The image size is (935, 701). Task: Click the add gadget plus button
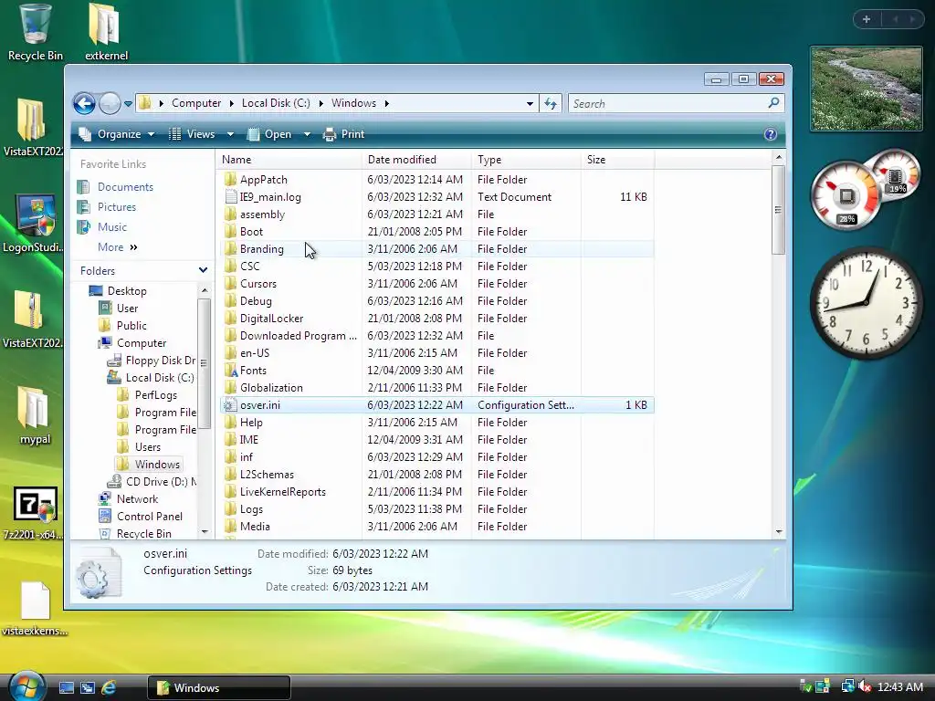[867, 19]
